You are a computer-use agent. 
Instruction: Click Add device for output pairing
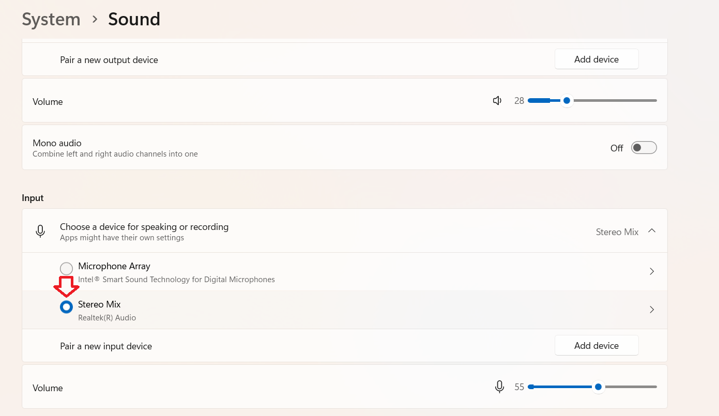pos(596,59)
